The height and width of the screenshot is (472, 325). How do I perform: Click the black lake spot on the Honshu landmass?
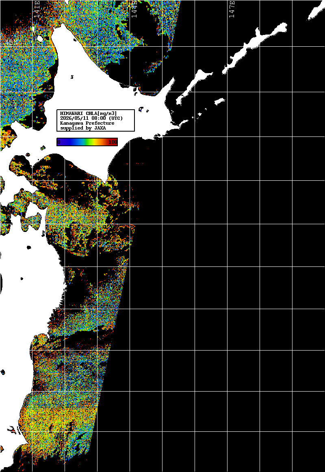(29, 247)
